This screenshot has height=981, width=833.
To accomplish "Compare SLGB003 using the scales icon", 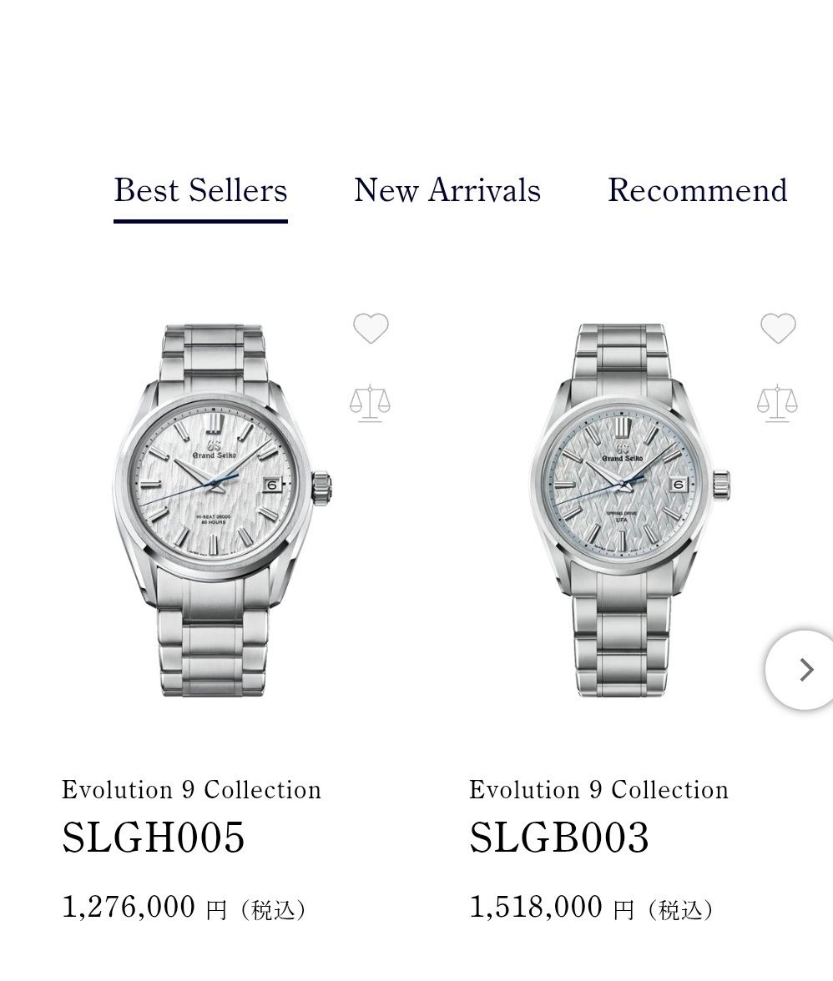I will (777, 403).
